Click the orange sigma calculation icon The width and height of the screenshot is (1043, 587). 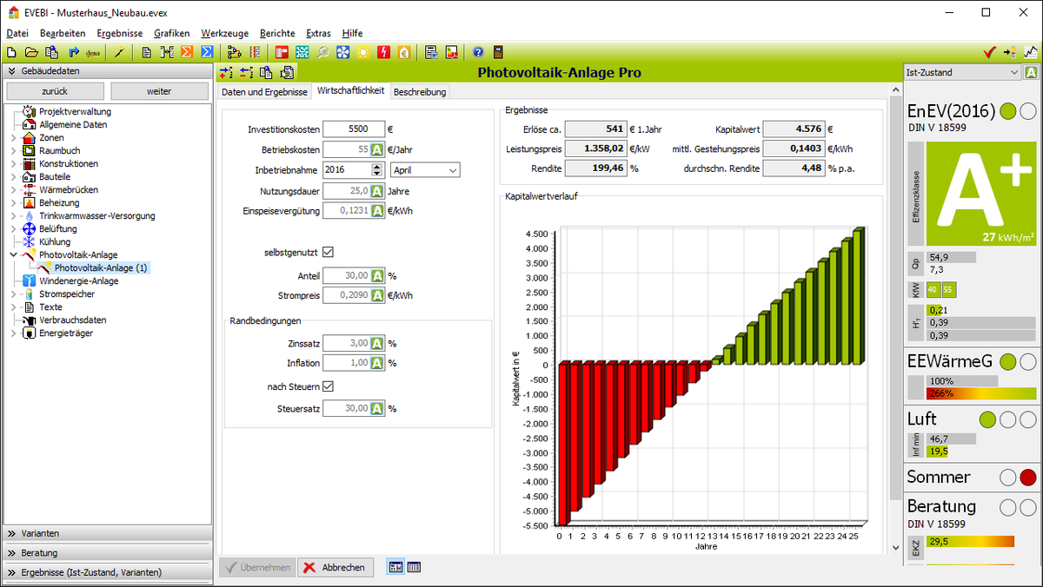pyautogui.click(x=187, y=52)
